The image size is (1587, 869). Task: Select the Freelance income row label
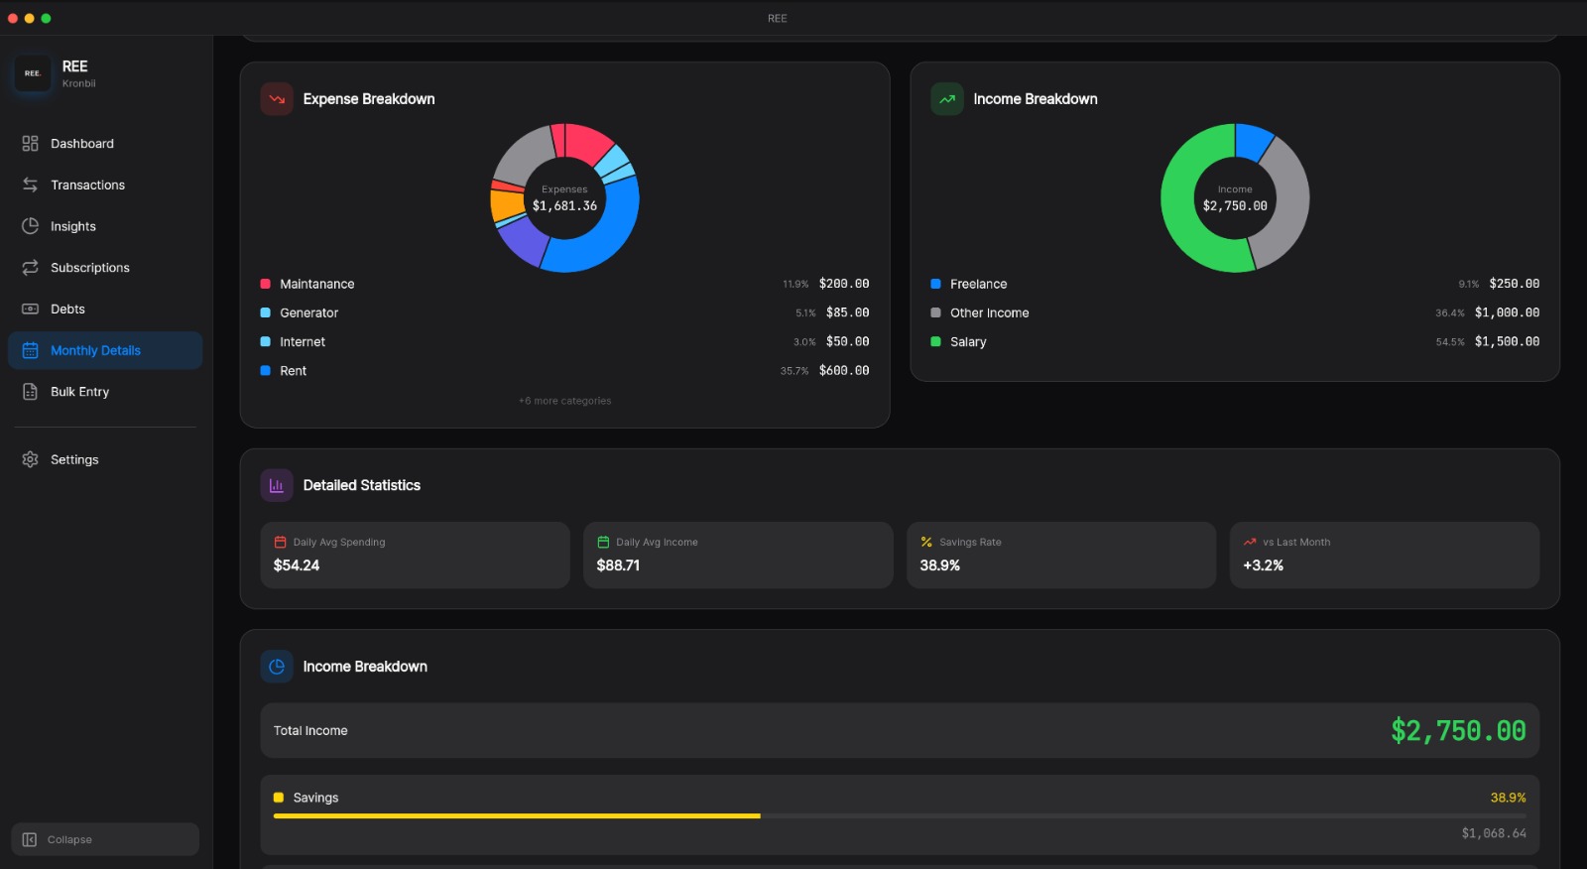(978, 284)
